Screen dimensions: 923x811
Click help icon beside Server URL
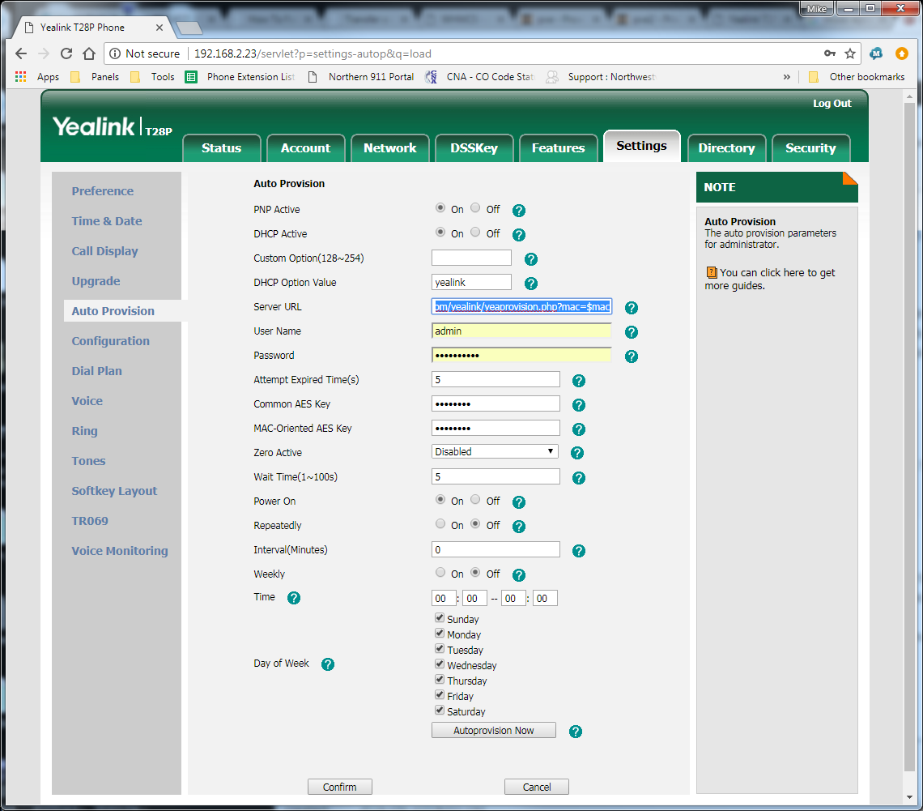tap(631, 307)
